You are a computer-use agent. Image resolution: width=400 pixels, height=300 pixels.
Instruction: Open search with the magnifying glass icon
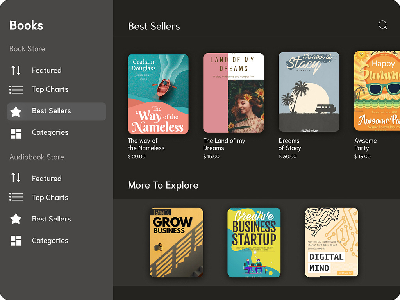coord(383,25)
